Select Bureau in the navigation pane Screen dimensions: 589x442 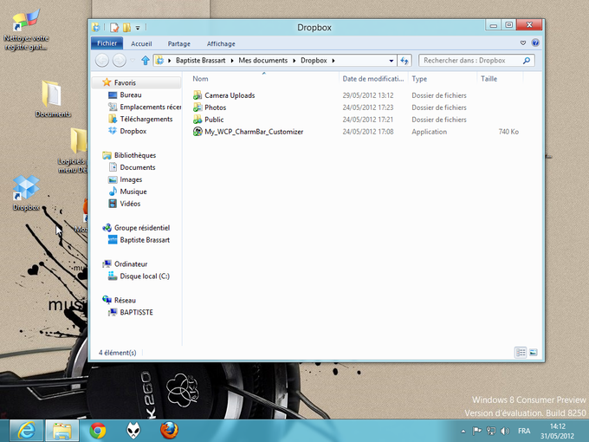pos(130,94)
